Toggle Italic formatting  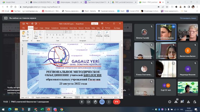[50, 35]
